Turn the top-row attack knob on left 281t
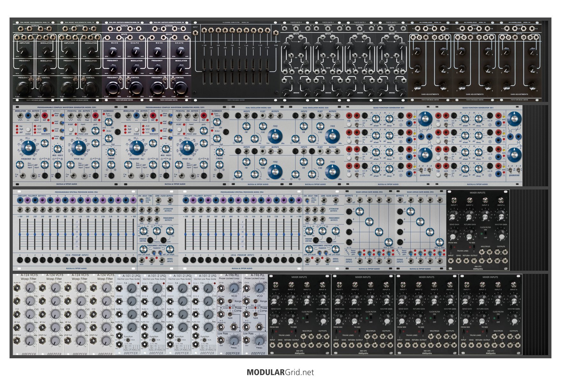This screenshot has height=379, width=561. coord(376,119)
